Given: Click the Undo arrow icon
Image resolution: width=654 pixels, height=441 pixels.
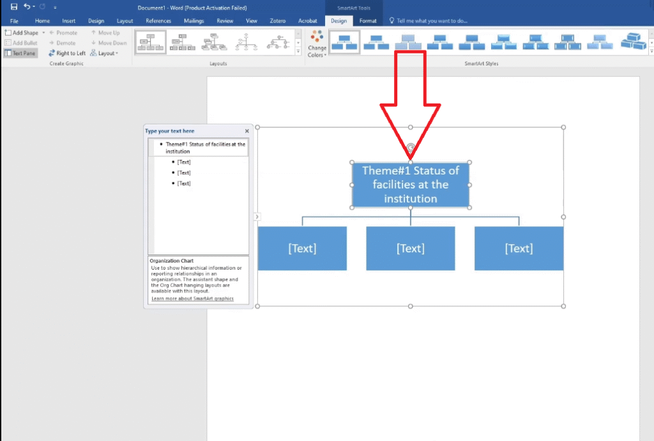Looking at the screenshot, I should (27, 6).
